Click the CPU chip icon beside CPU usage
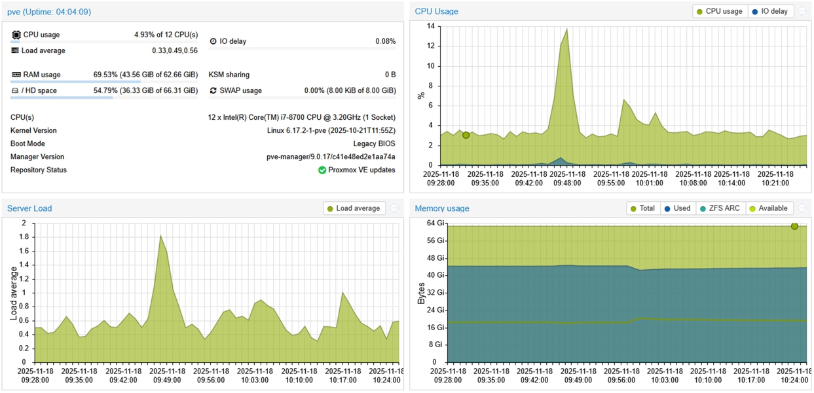Image resolution: width=814 pixels, height=393 pixels. [x=16, y=35]
